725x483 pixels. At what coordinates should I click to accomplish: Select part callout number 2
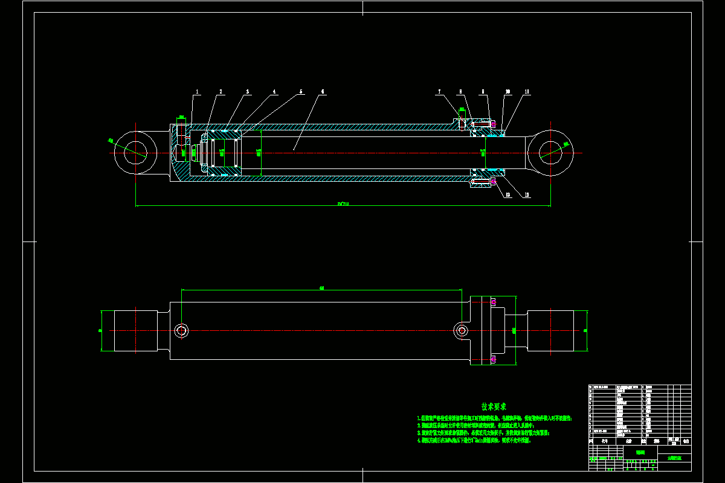pos(221,92)
